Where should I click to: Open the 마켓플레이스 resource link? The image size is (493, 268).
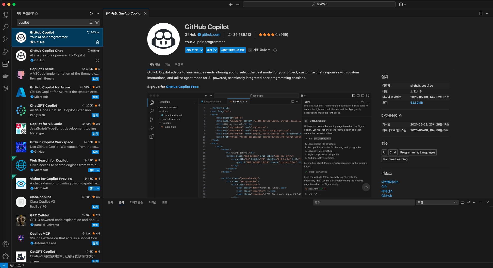[x=390, y=182]
